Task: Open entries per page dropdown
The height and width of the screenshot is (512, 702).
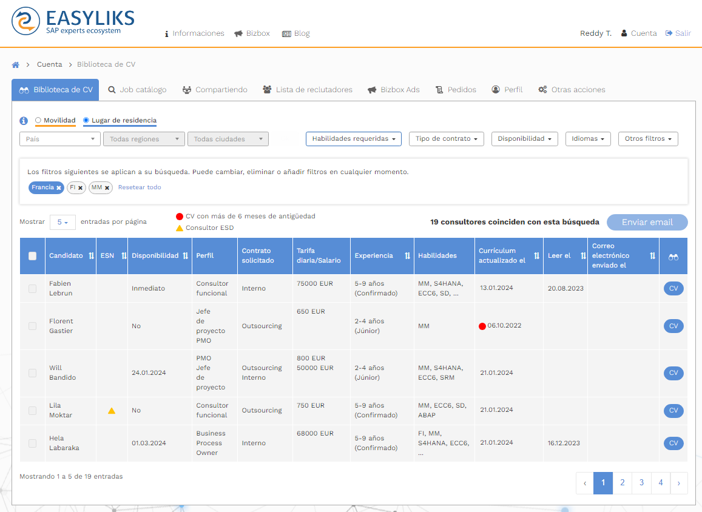Action: 62,222
